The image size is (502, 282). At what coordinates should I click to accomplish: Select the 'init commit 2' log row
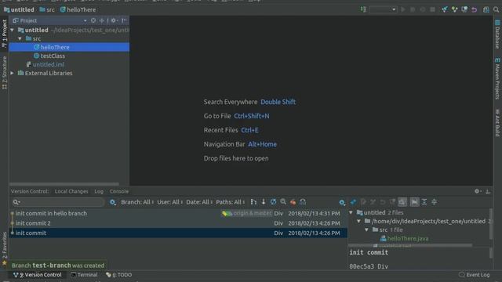[178, 223]
